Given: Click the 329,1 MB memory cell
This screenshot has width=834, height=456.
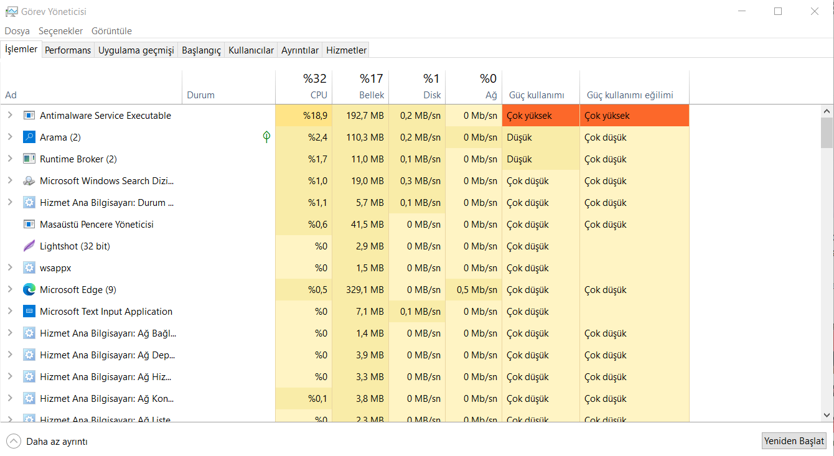Looking at the screenshot, I should click(x=360, y=290).
